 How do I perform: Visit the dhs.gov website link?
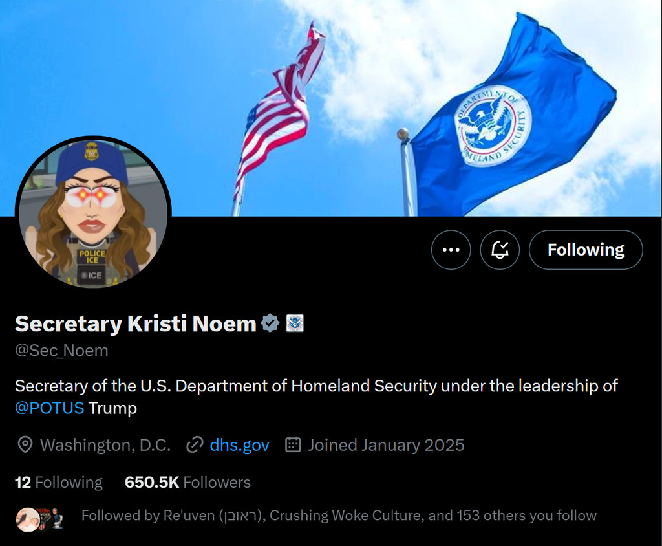pyautogui.click(x=239, y=445)
